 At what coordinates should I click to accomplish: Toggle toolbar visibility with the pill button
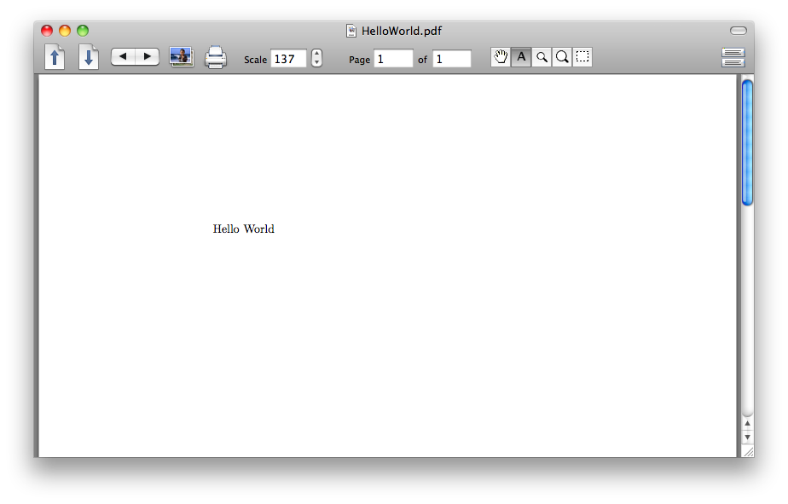(x=739, y=31)
